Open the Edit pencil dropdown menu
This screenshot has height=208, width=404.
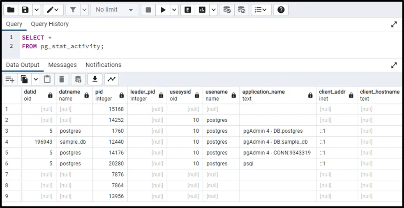tap(53, 10)
